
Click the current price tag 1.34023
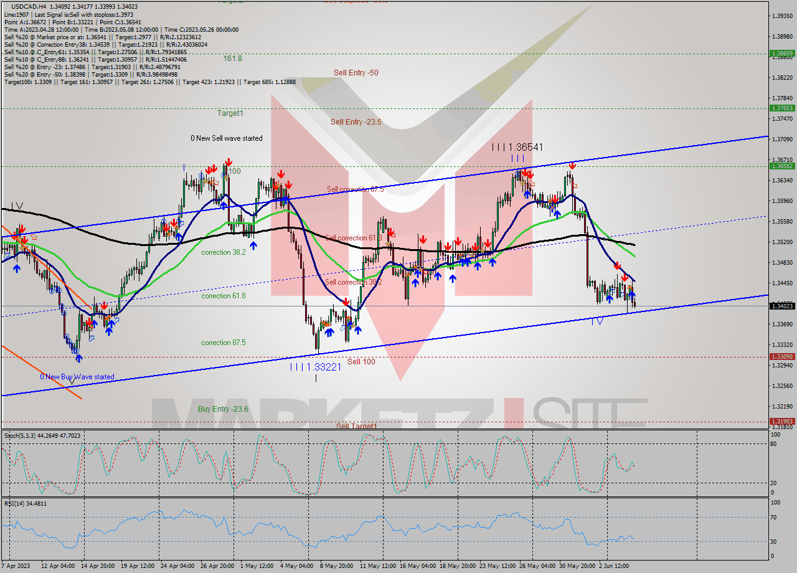(782, 306)
